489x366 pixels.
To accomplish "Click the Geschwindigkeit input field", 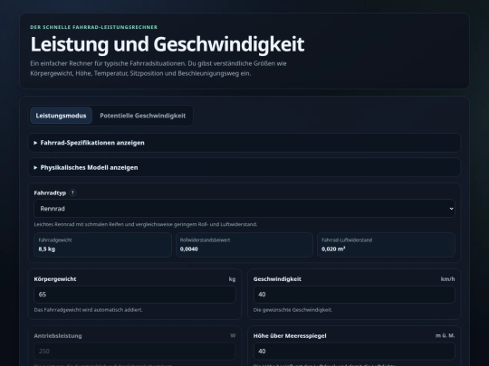I will 354,295.
